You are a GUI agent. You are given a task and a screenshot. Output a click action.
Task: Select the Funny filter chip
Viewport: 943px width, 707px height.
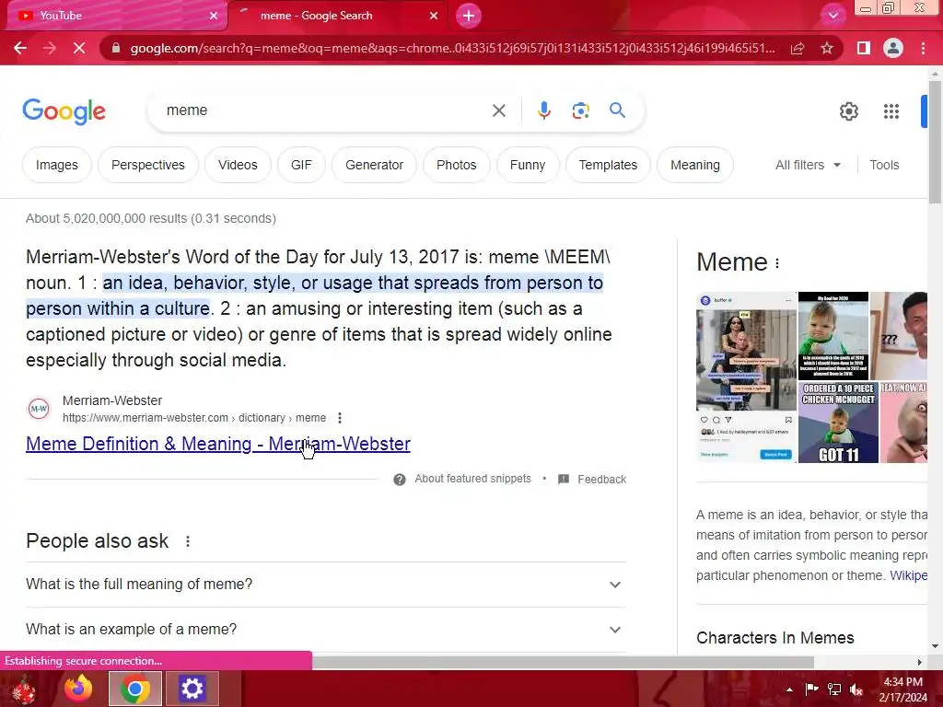coord(528,165)
